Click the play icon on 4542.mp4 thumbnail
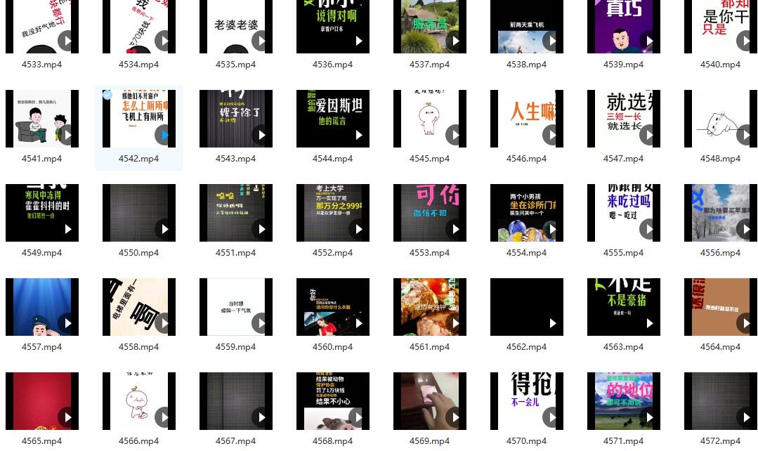The image size is (758, 451). pyautogui.click(x=164, y=135)
